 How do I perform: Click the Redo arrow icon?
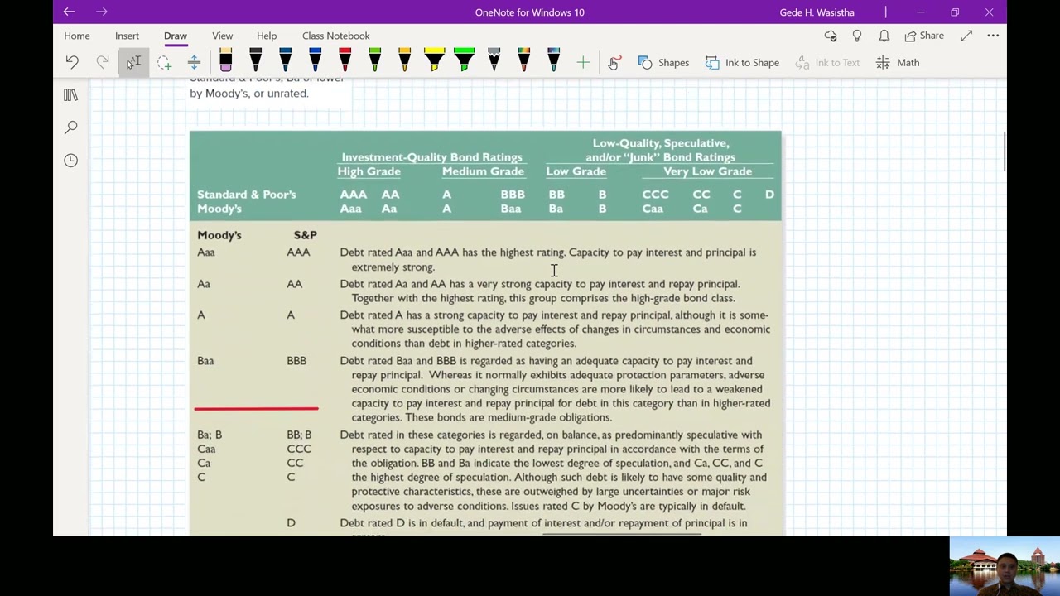pos(103,62)
